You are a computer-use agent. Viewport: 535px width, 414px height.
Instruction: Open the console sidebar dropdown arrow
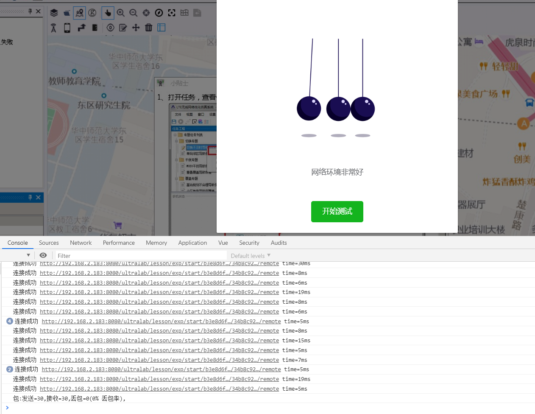pyautogui.click(x=29, y=255)
